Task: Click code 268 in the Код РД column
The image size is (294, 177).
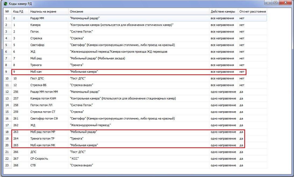Action: (16, 165)
